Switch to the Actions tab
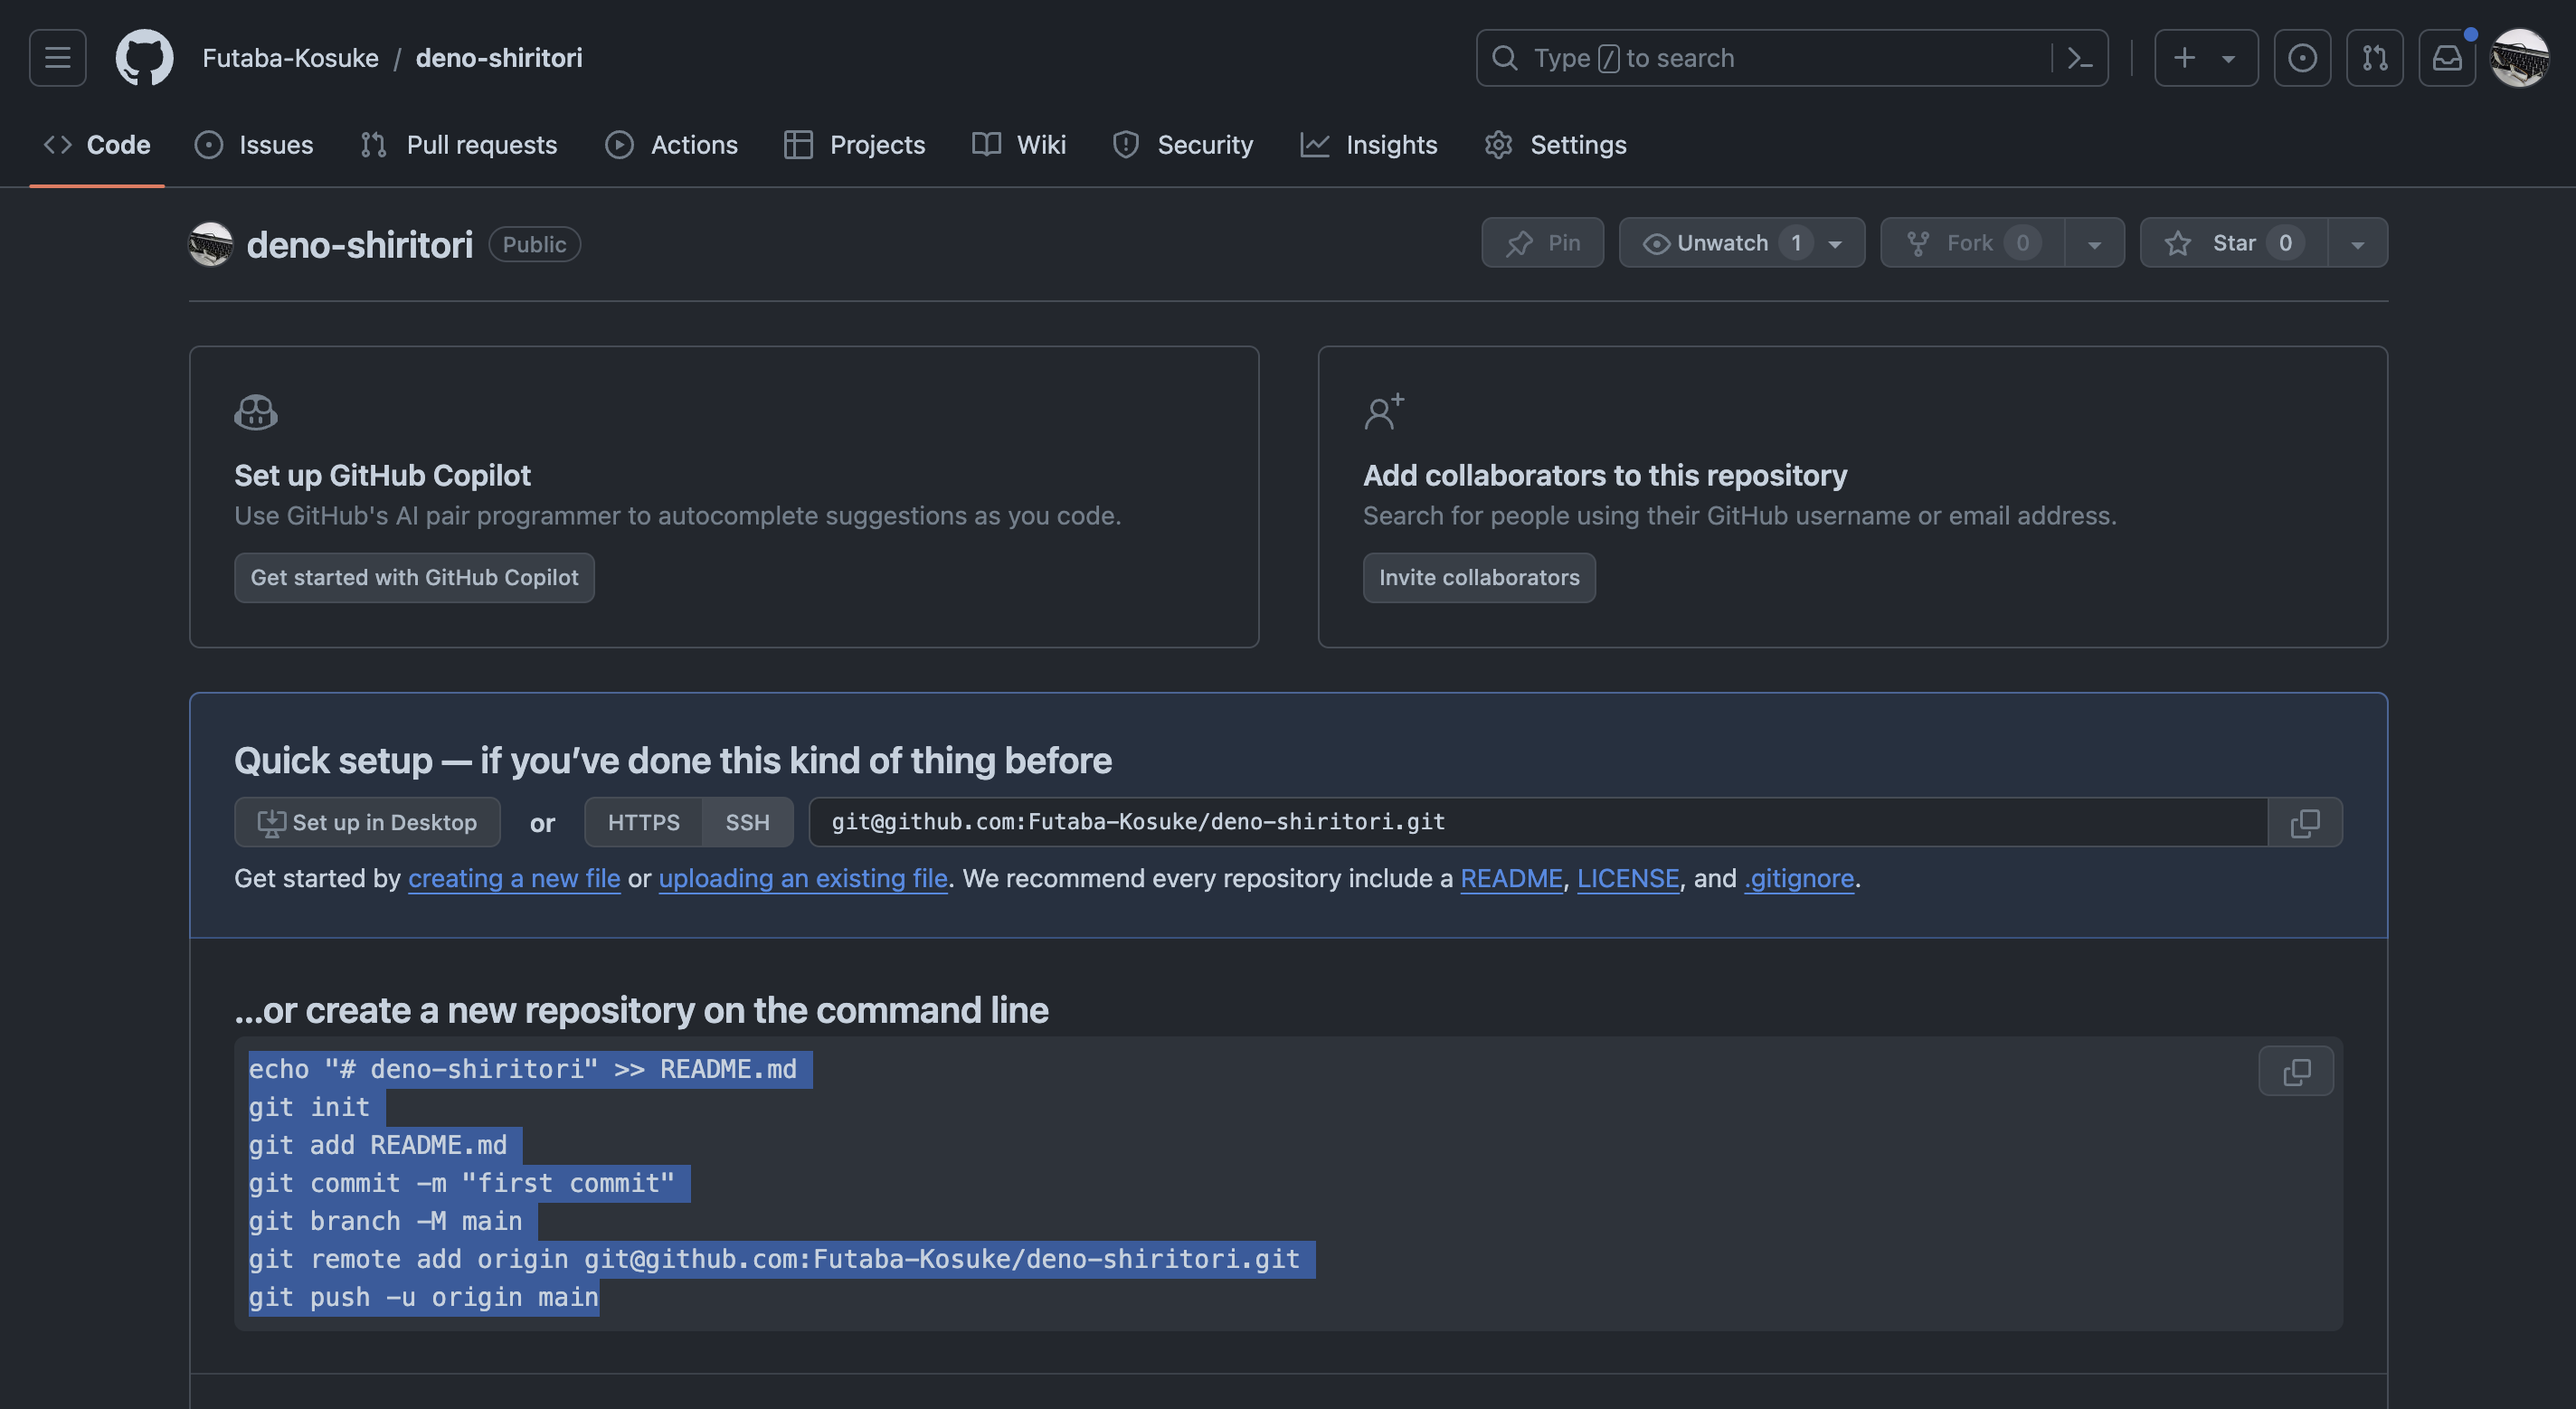Viewport: 2576px width, 1409px height. [672, 145]
